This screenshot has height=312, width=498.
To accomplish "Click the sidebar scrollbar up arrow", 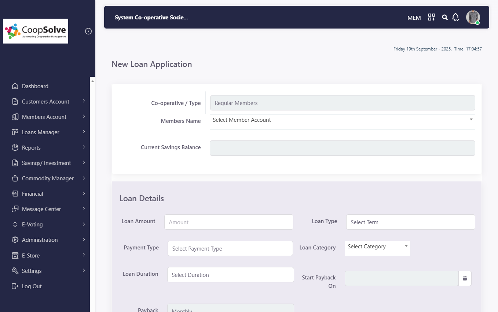I will 92,81.
